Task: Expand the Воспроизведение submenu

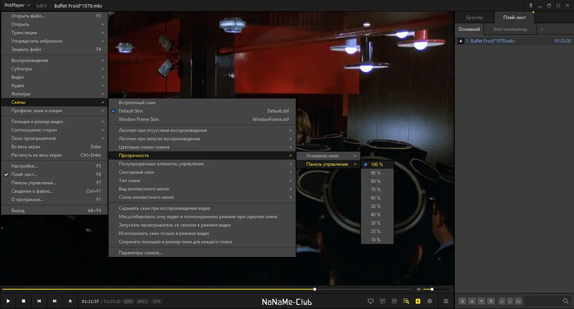Action: (x=54, y=60)
